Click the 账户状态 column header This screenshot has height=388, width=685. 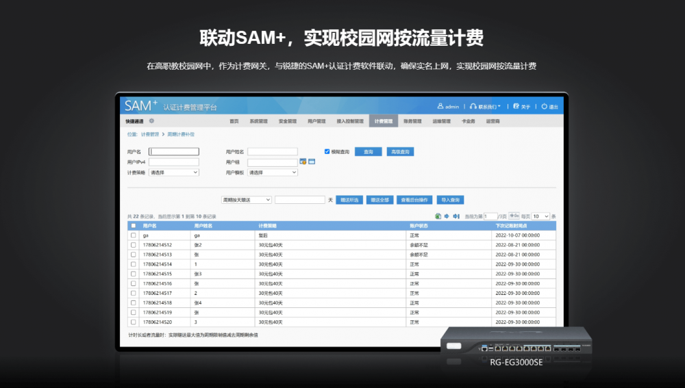coord(419,226)
